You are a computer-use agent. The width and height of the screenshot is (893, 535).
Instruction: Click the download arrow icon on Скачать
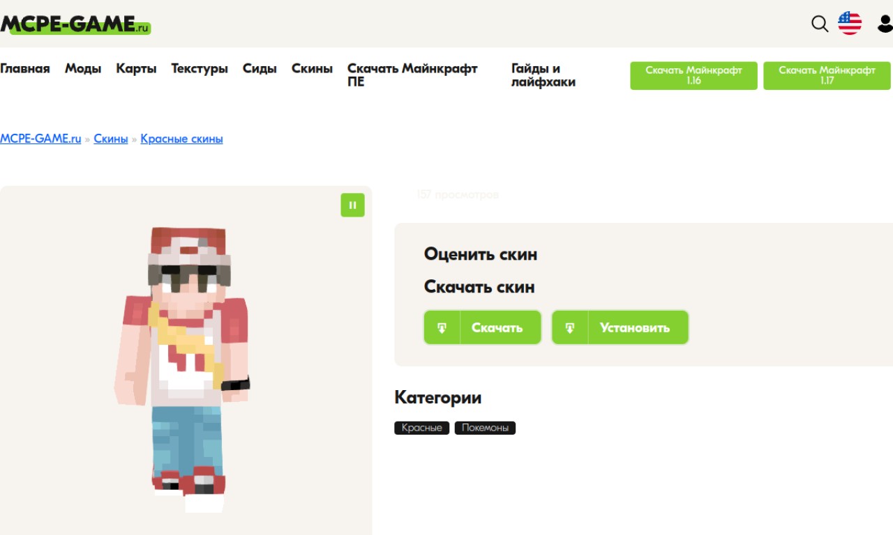tap(442, 327)
